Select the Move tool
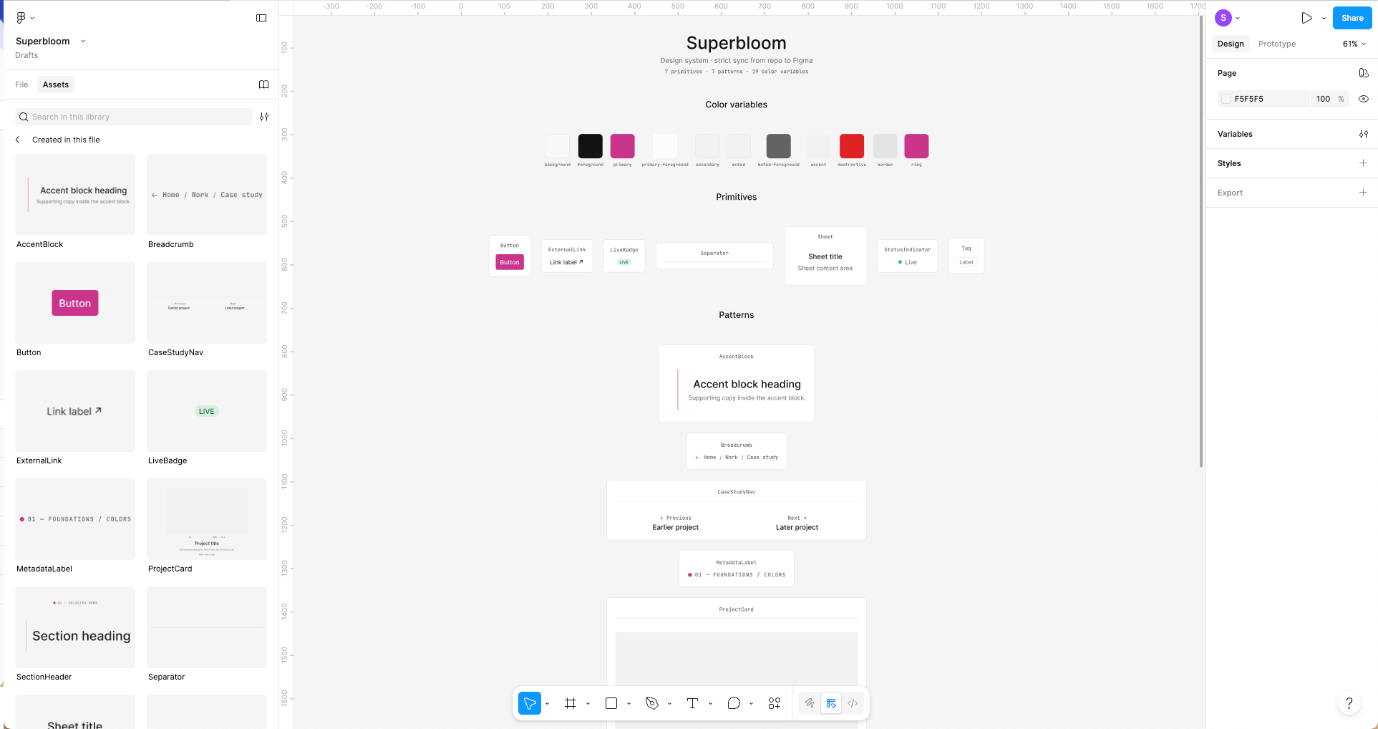Image resolution: width=1378 pixels, height=729 pixels. coord(530,703)
